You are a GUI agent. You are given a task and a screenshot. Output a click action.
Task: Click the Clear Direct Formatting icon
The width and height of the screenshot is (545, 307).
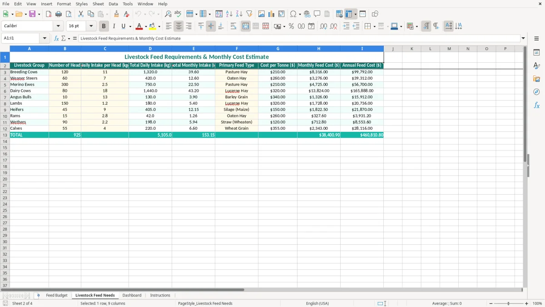[127, 14]
